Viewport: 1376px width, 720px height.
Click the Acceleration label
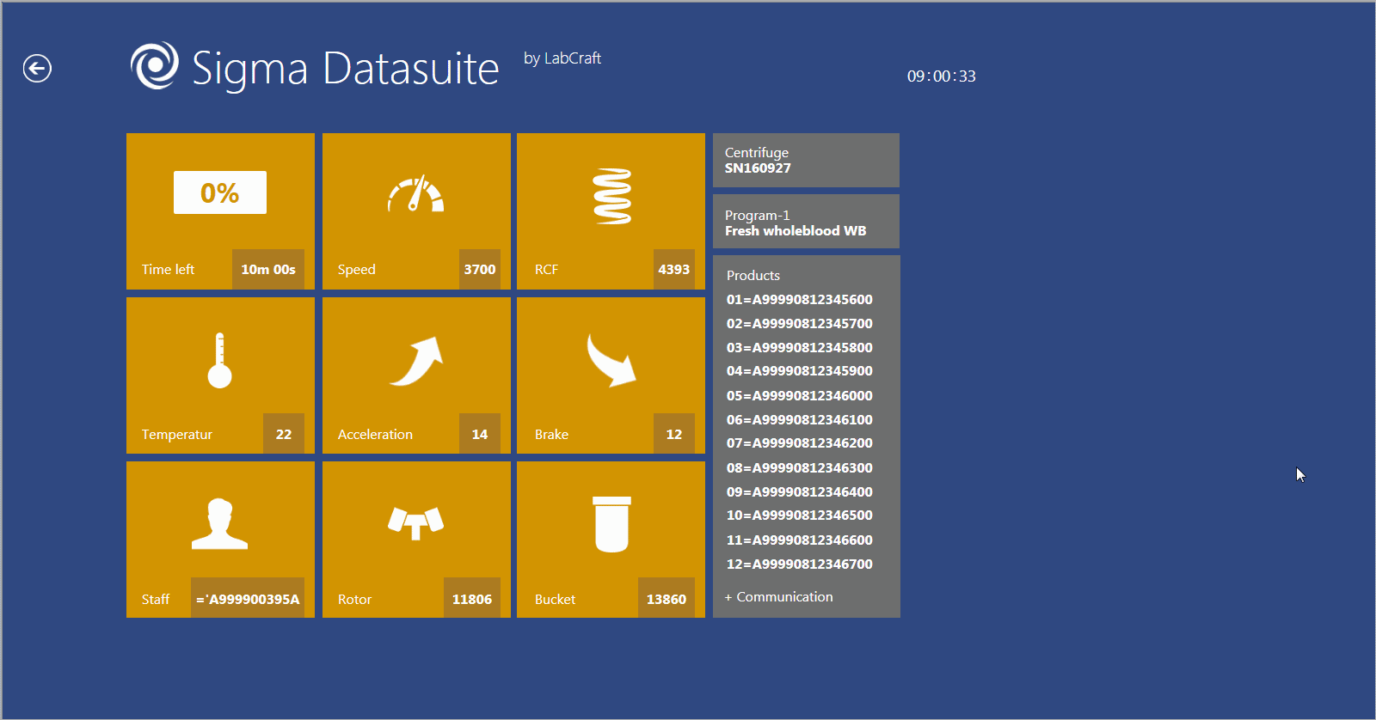click(x=375, y=434)
